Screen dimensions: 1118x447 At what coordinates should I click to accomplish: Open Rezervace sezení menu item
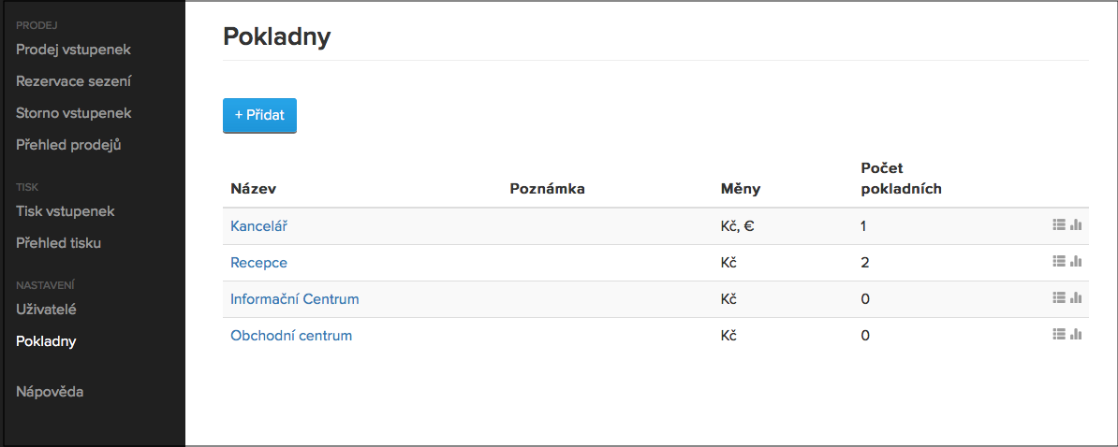tap(73, 81)
